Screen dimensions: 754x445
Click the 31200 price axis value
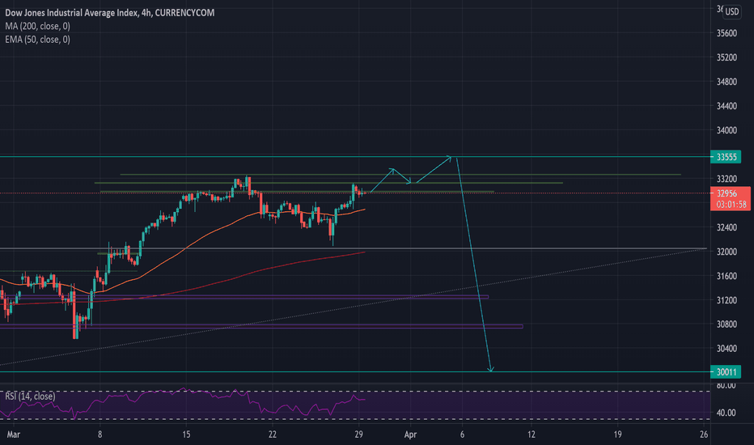726,300
